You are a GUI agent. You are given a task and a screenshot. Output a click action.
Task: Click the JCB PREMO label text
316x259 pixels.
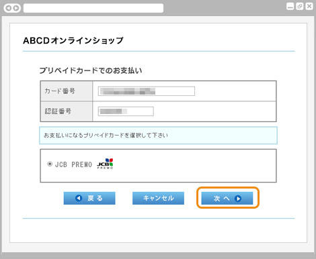[x=73, y=164]
